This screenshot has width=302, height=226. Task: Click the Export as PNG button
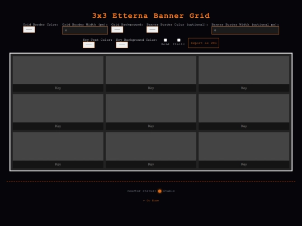pos(204,43)
